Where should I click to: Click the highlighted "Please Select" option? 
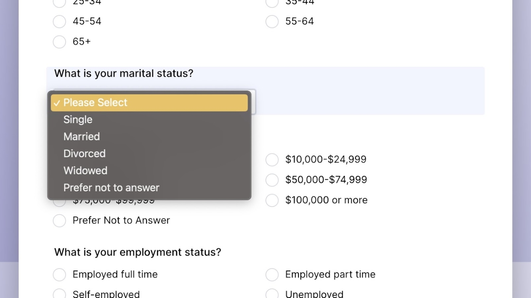click(x=95, y=102)
